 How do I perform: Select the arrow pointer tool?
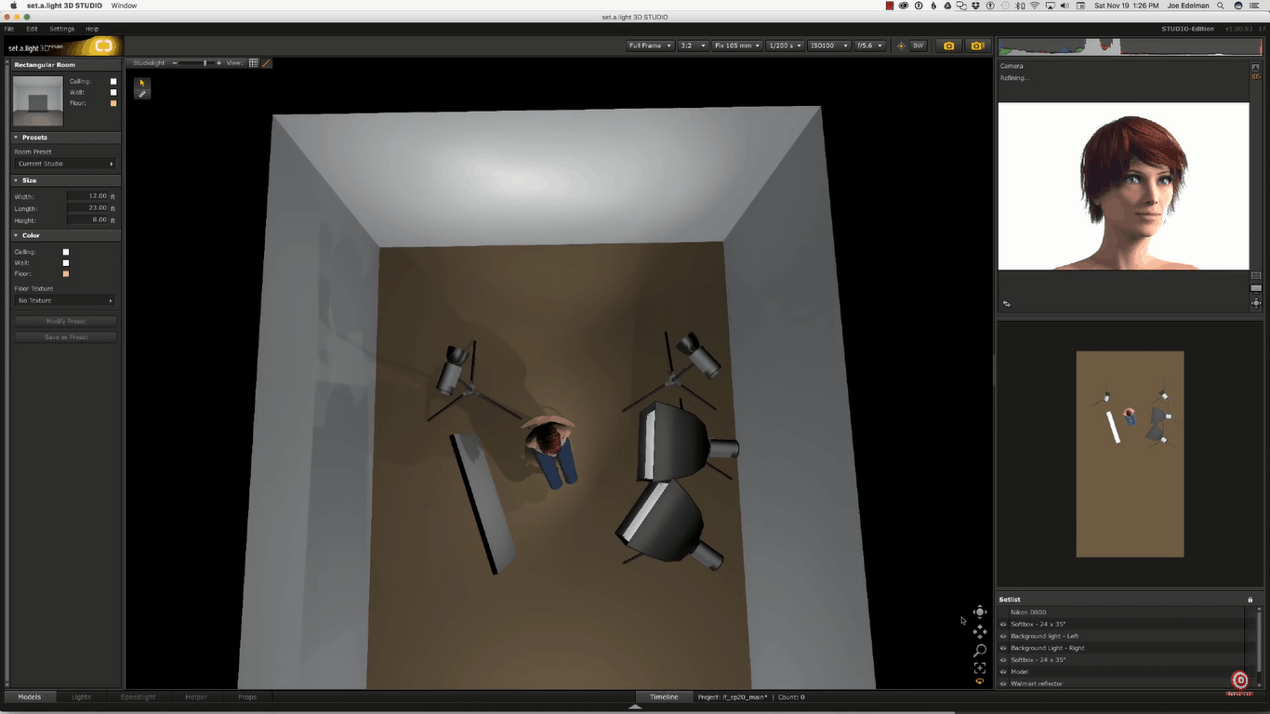(142, 83)
